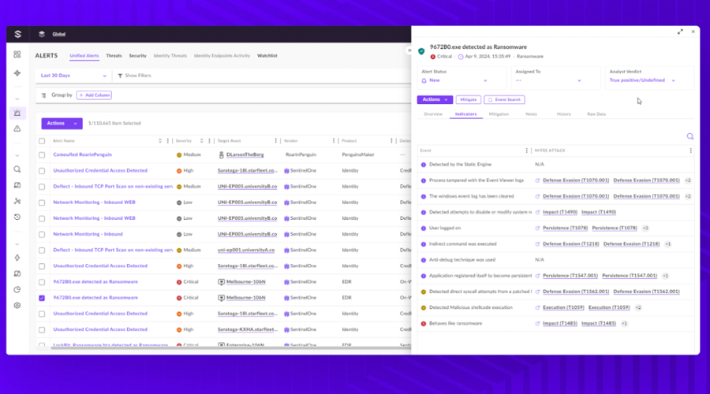Open the table Actions dropdown button

pos(62,123)
